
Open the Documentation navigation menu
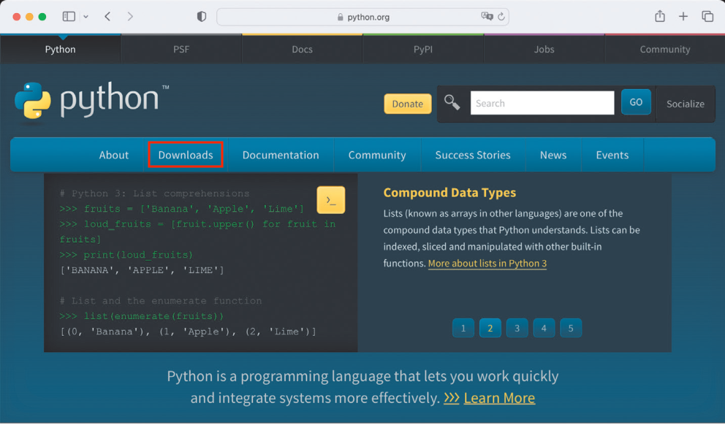tap(281, 156)
